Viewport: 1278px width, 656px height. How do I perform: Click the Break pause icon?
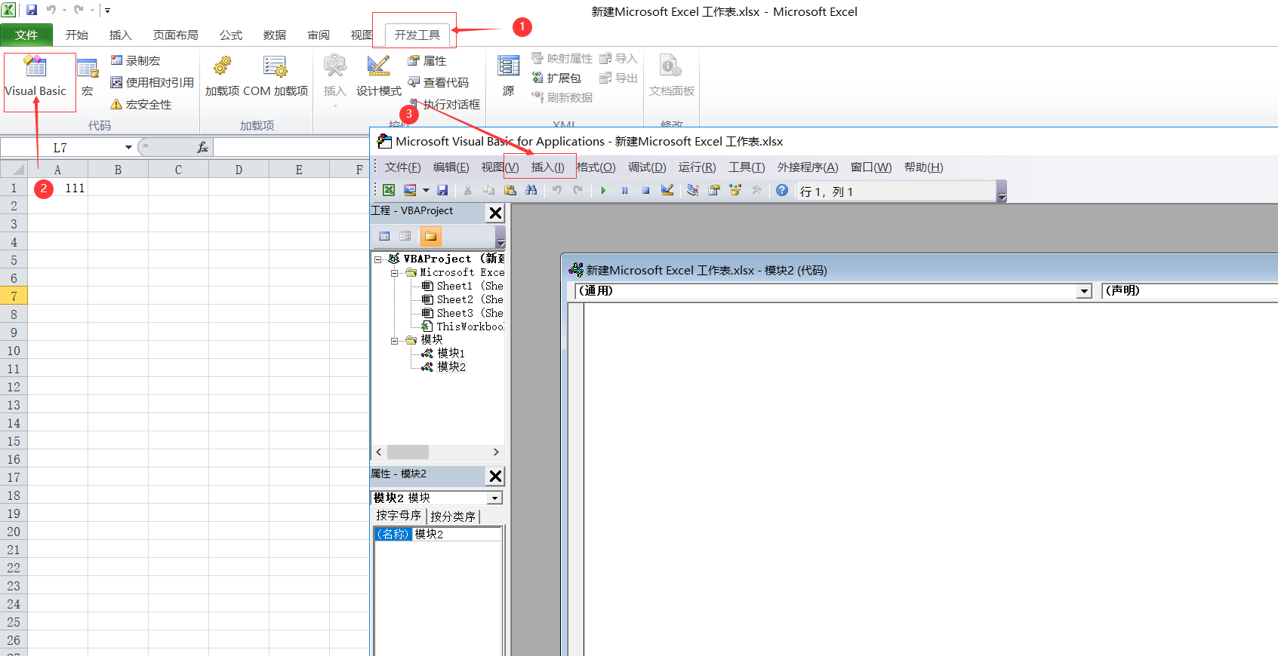624,191
